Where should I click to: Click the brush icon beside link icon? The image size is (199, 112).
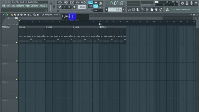click(x=90, y=6)
